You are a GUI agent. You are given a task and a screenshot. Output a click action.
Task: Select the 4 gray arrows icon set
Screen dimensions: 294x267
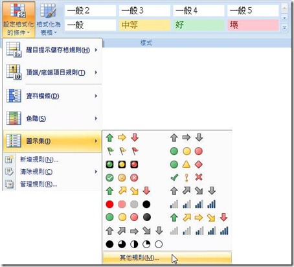click(193, 191)
